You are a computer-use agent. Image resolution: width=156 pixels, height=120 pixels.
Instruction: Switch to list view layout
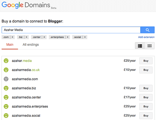click(x=140, y=46)
